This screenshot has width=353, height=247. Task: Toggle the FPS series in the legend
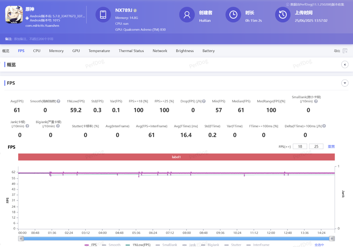coord(91,245)
